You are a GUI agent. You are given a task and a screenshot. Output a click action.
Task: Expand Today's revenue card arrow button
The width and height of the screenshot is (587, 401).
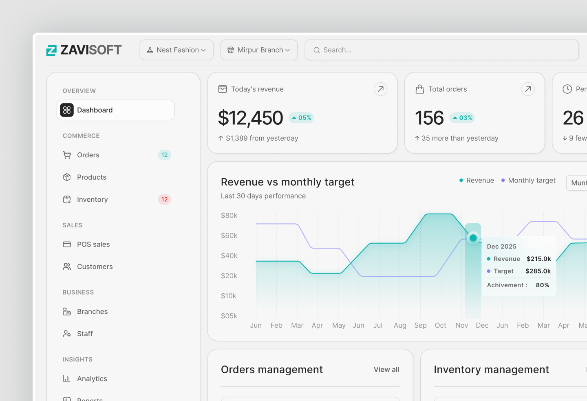pyautogui.click(x=380, y=89)
